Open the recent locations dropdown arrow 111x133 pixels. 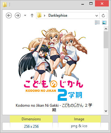25,15
